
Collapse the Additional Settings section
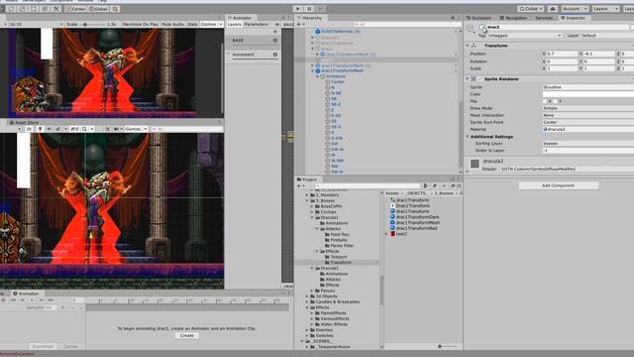pyautogui.click(x=468, y=137)
